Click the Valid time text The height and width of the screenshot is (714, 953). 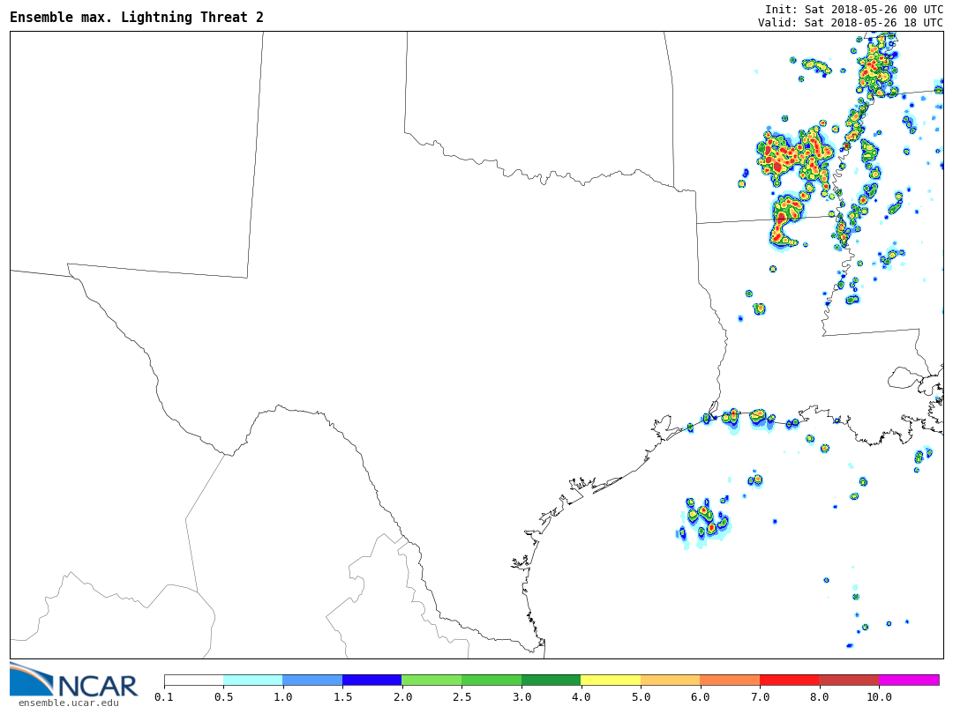[x=850, y=23]
